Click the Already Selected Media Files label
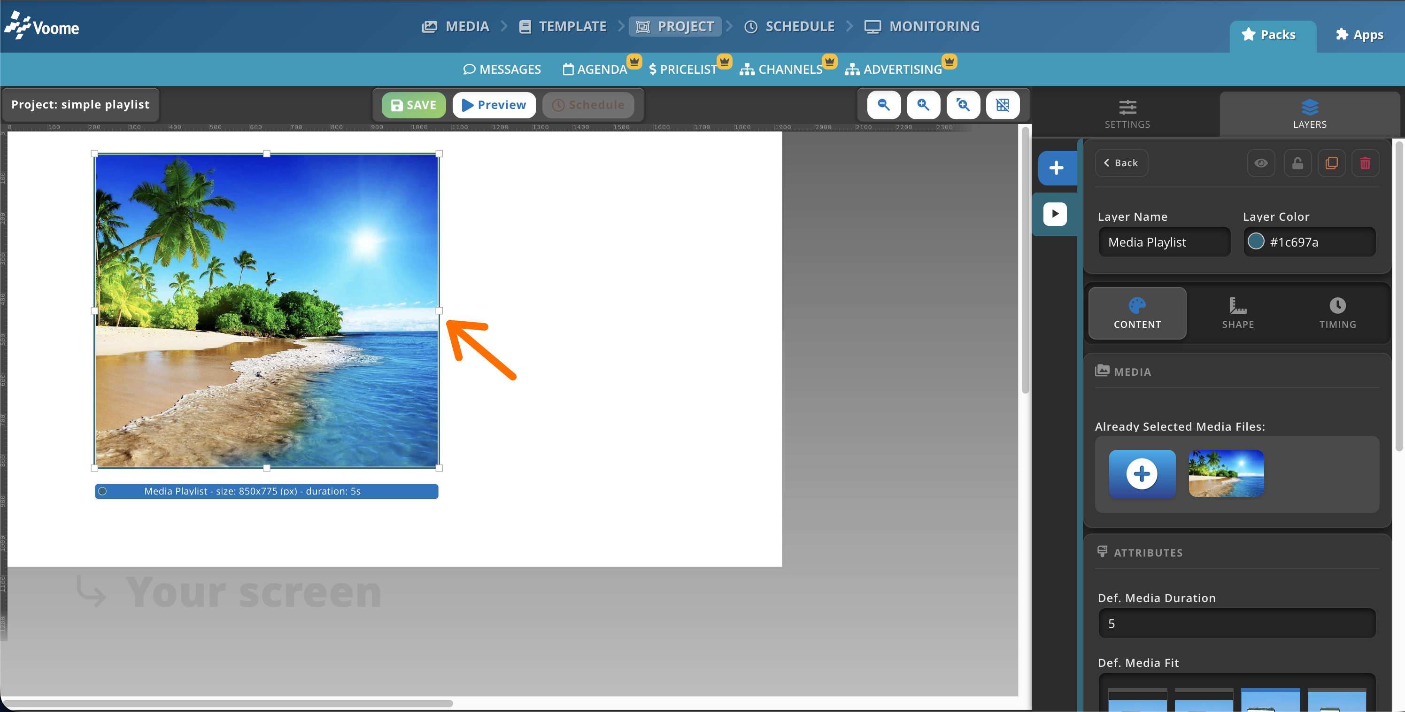Screen dimensions: 1405x712 coord(1180,426)
